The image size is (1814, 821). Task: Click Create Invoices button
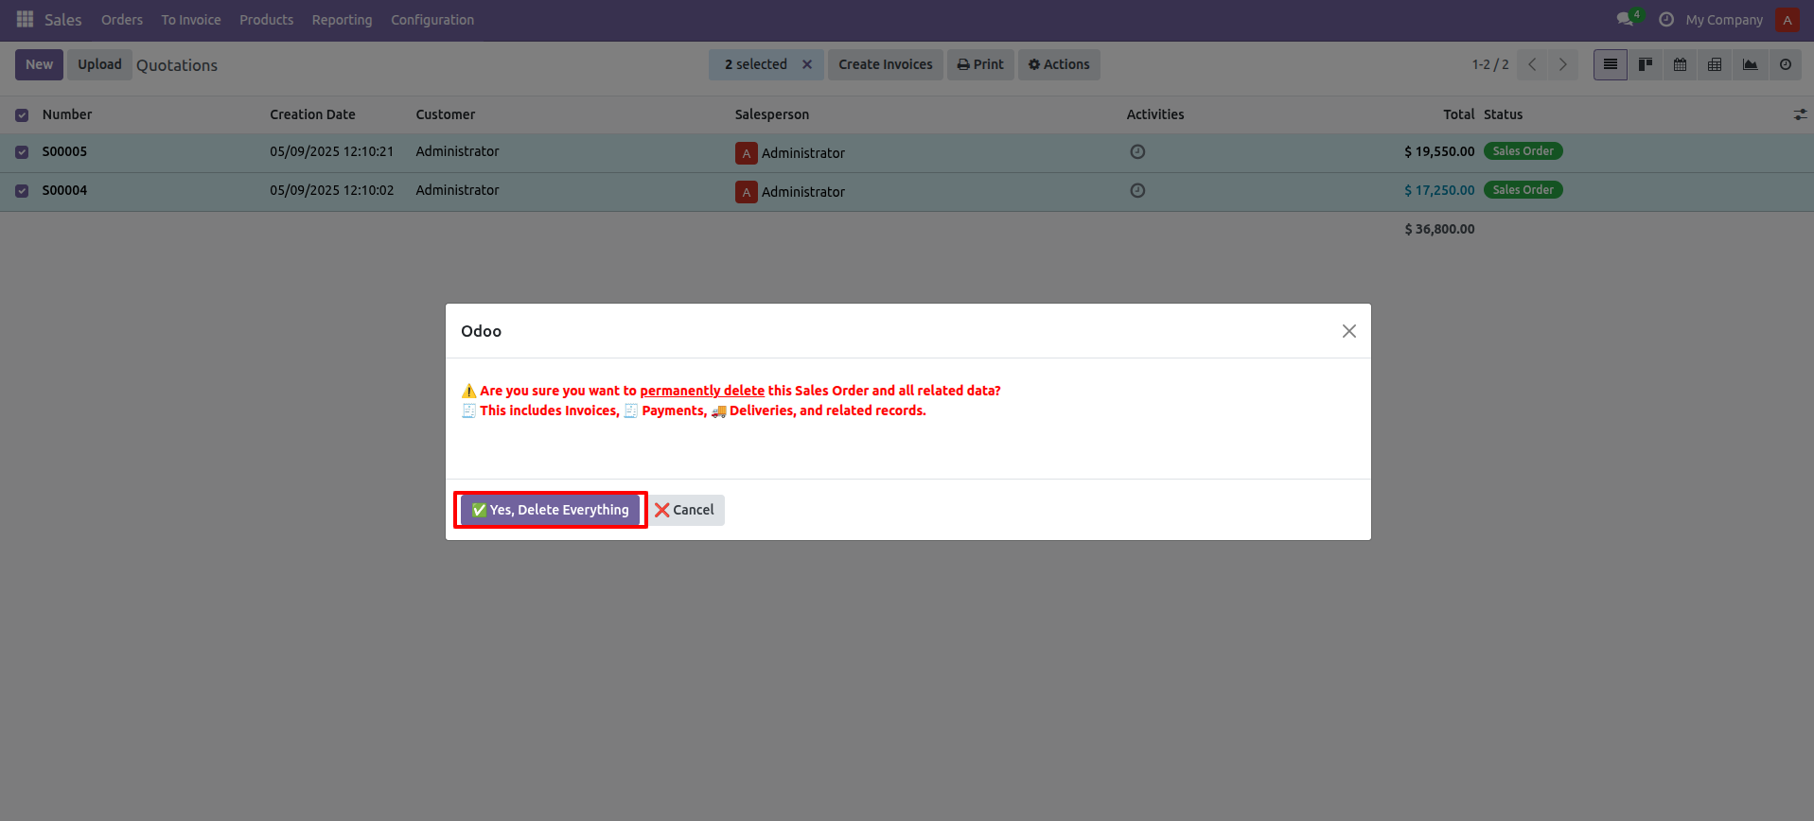(886, 64)
